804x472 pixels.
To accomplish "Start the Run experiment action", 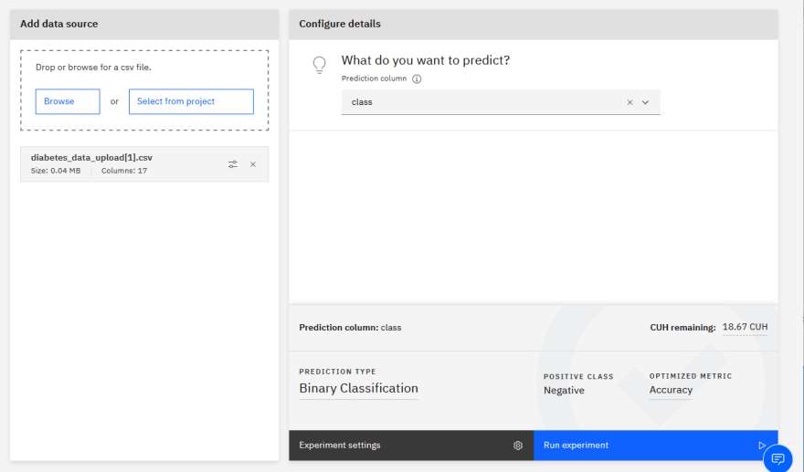I will [x=656, y=446].
